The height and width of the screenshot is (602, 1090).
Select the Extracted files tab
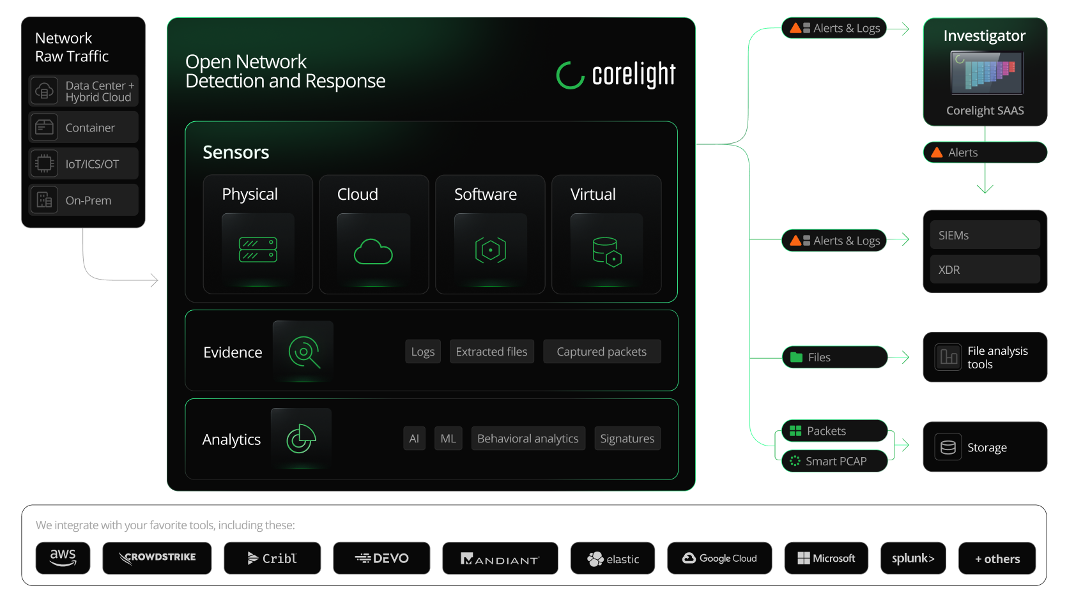491,351
